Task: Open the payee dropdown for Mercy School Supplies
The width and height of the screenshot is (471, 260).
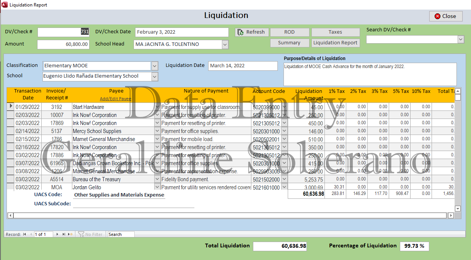Action: pos(157,131)
